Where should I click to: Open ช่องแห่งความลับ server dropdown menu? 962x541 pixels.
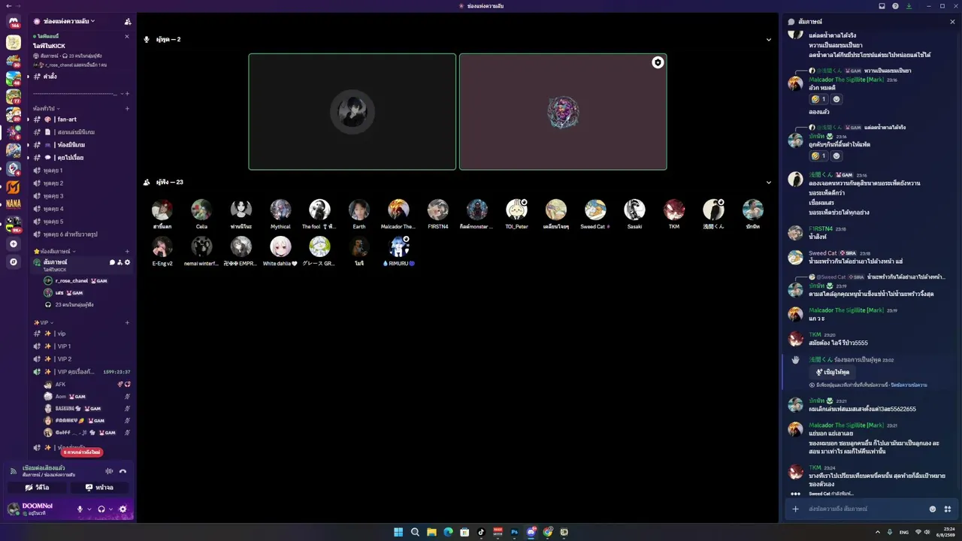pos(68,21)
